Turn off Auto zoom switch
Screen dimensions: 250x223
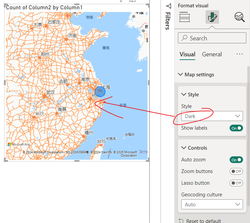[x=236, y=160]
